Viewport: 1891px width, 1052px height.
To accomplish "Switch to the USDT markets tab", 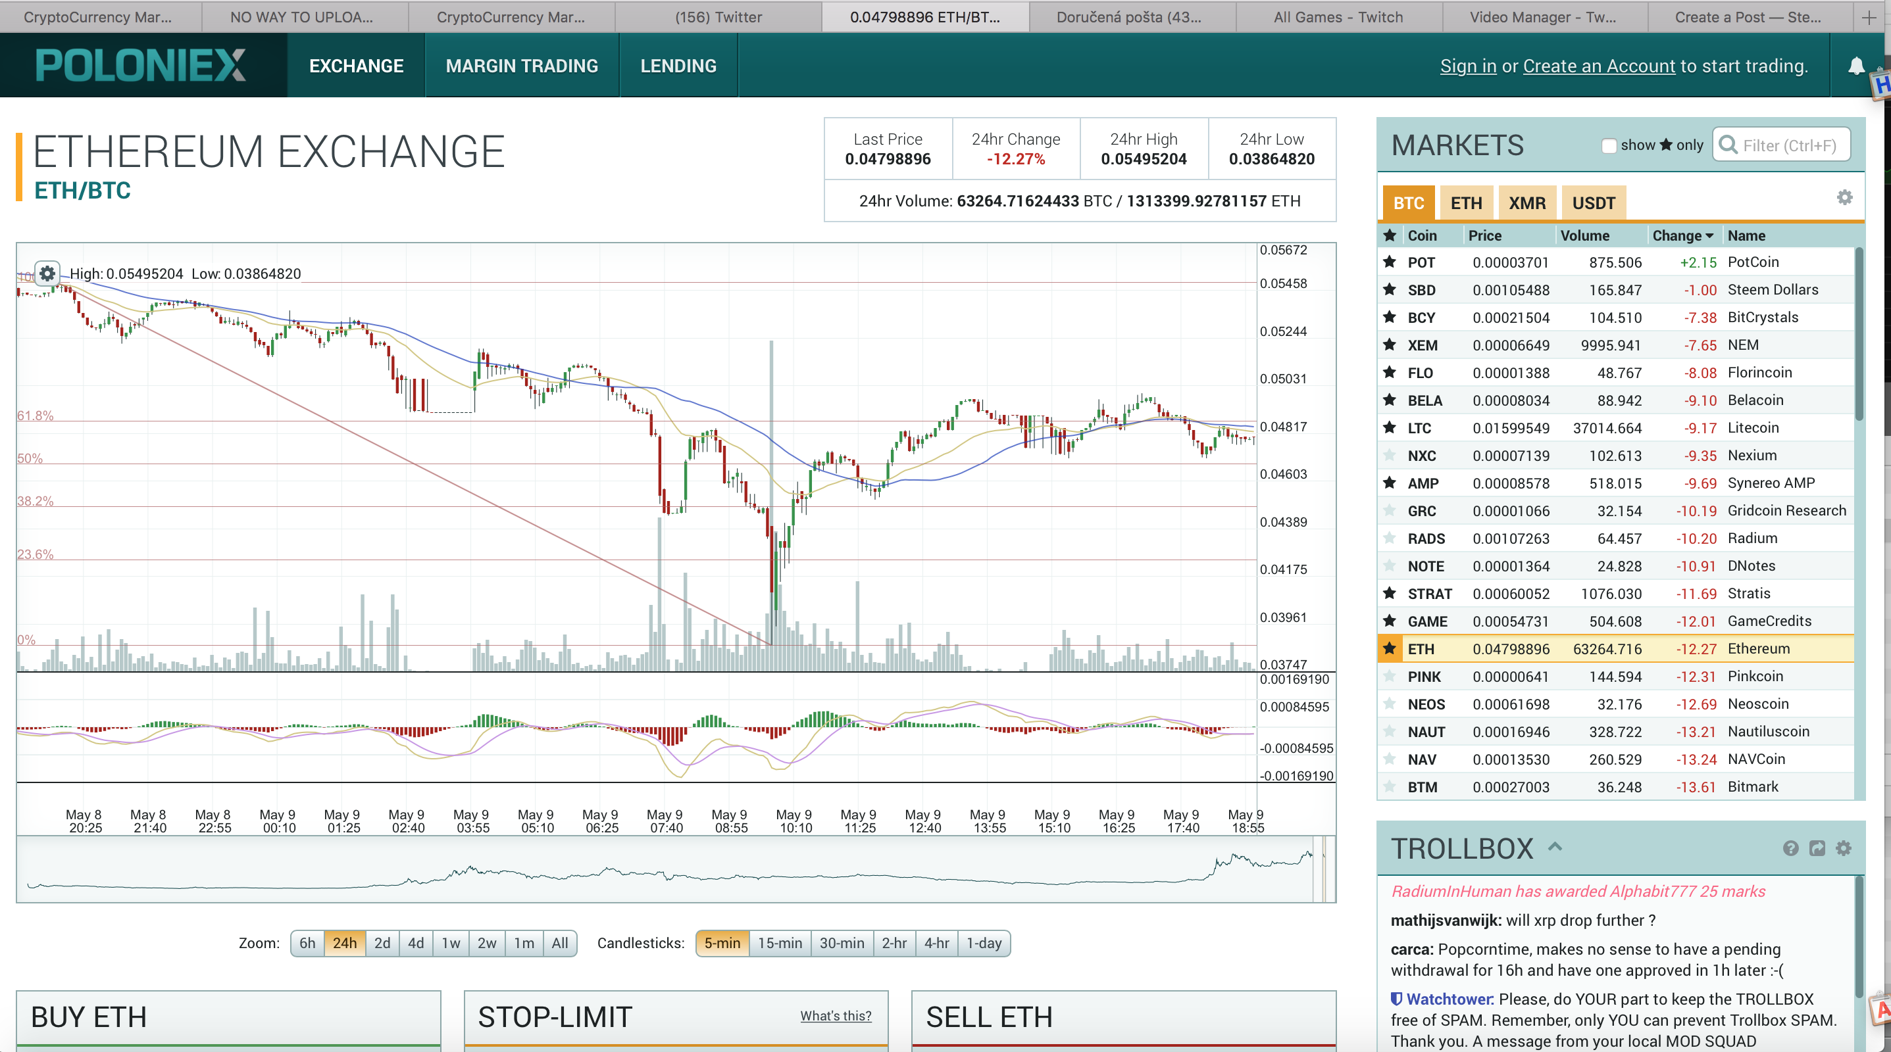I will [1594, 203].
